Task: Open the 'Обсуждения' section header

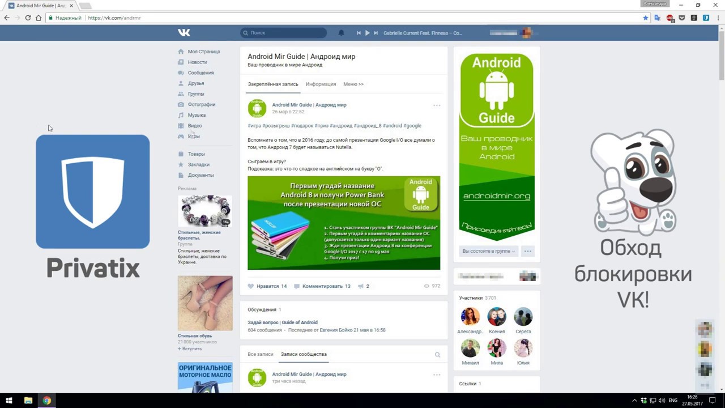Action: coord(262,310)
